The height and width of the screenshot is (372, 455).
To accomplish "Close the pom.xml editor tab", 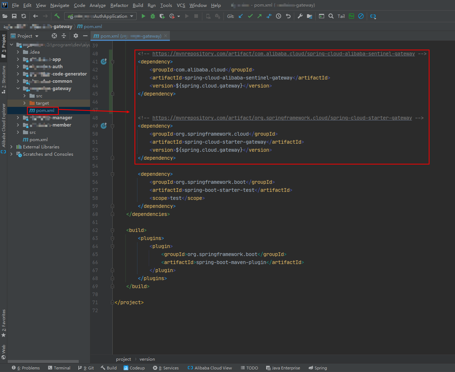I will 166,36.
